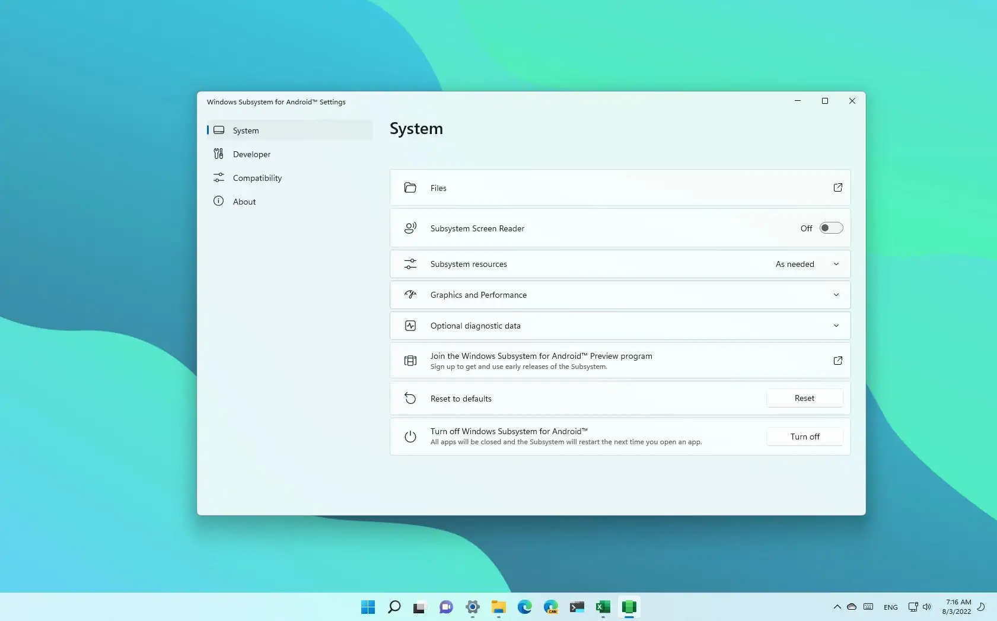997x621 pixels.
Task: Open the clock showing 7:16 AM
Action: coord(956,607)
